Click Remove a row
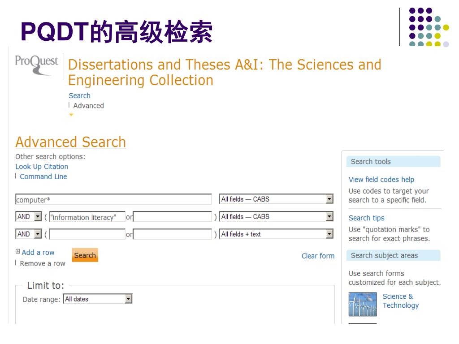 click(x=43, y=263)
